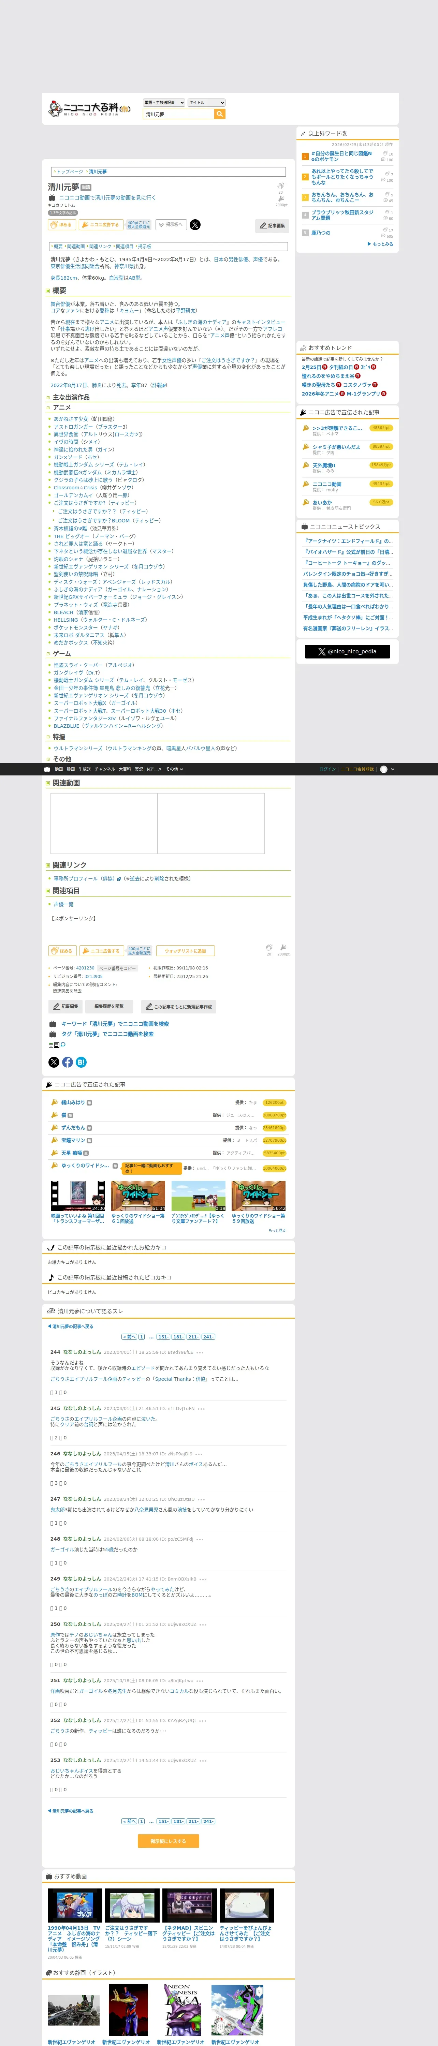This screenshot has width=438, height=2046.
Task: Open user avatar dropdown in navbar
Action: click(x=386, y=769)
